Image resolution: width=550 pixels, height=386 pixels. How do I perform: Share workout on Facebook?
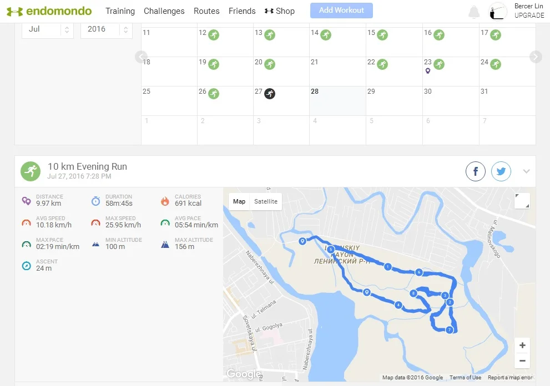(476, 172)
